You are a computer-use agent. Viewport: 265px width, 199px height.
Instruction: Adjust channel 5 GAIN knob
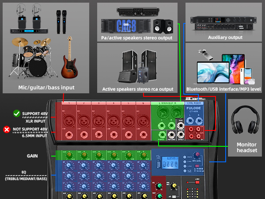(x=129, y=155)
